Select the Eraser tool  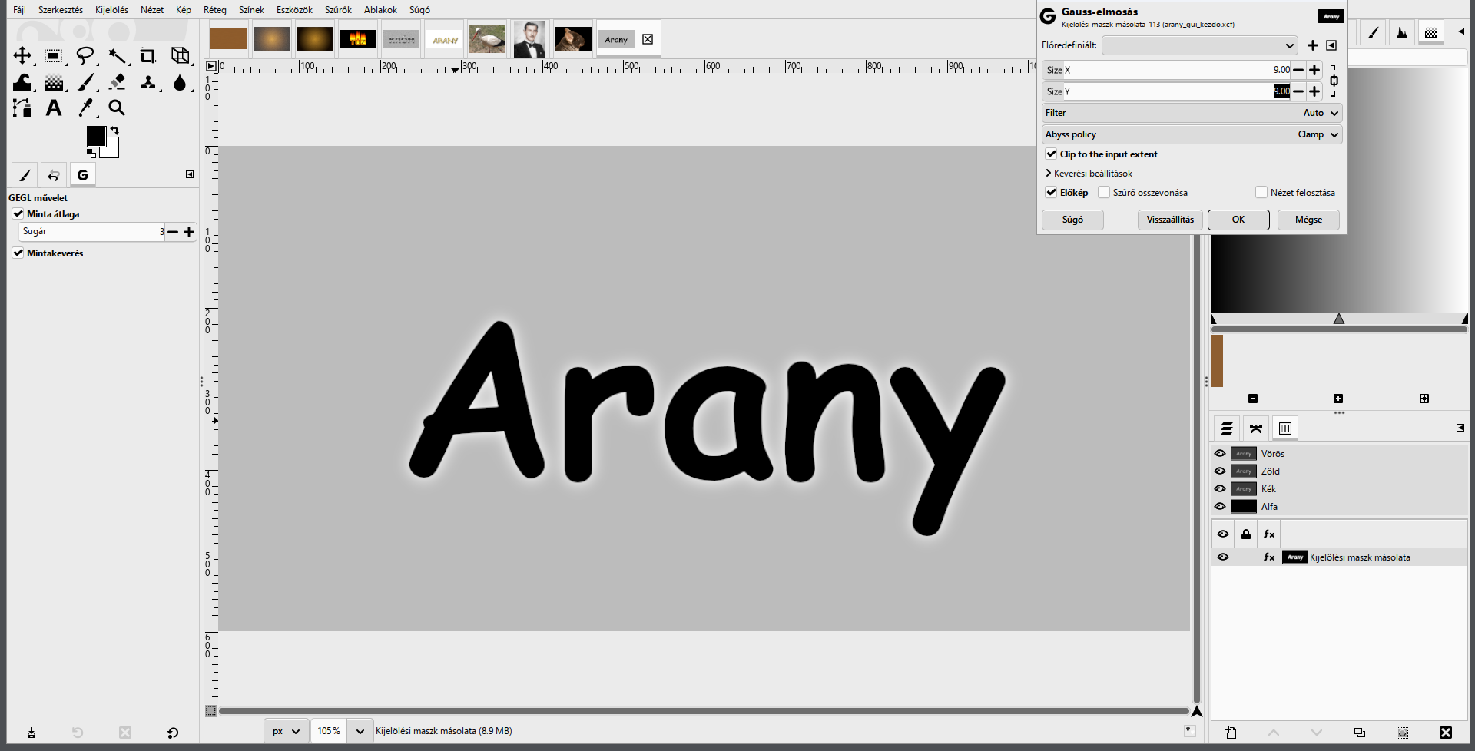coord(117,82)
